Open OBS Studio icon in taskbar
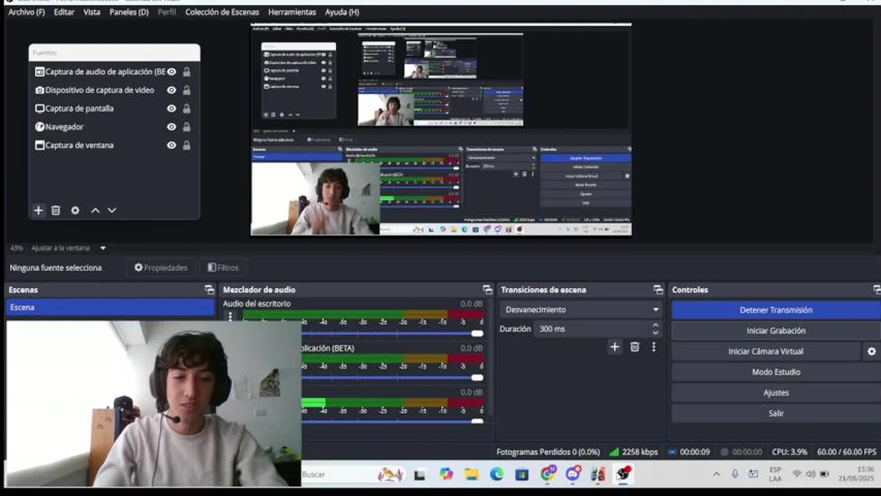 [623, 474]
